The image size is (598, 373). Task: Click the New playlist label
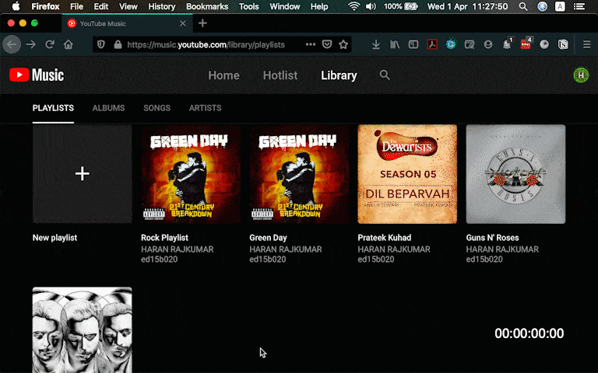coord(55,238)
